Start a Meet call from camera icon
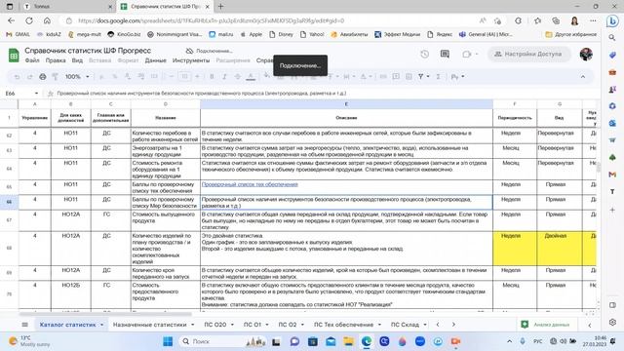This screenshot has height=351, width=624. pyautogui.click(x=466, y=55)
